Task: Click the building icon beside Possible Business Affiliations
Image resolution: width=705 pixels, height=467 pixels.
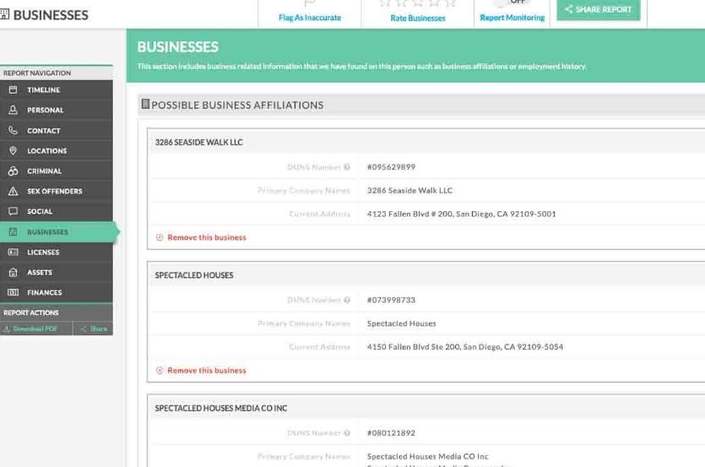Action: (145, 104)
